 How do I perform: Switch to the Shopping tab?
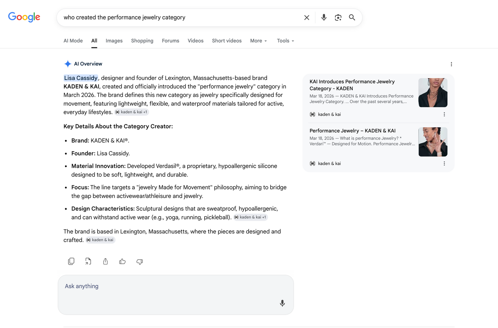(x=142, y=41)
